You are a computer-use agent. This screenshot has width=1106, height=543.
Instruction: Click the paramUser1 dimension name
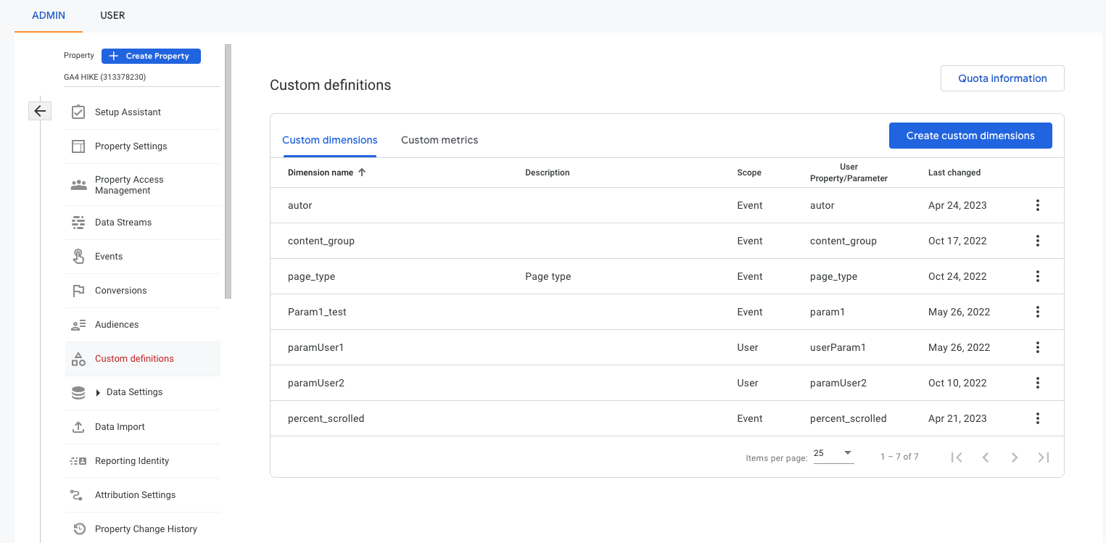(x=315, y=347)
